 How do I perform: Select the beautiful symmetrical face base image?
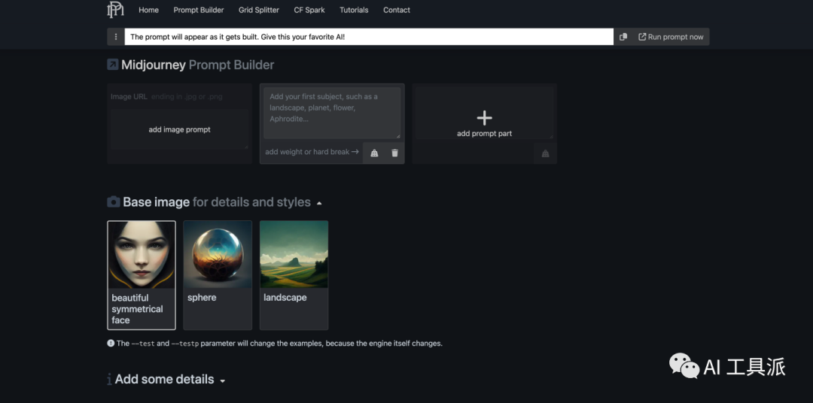click(142, 275)
